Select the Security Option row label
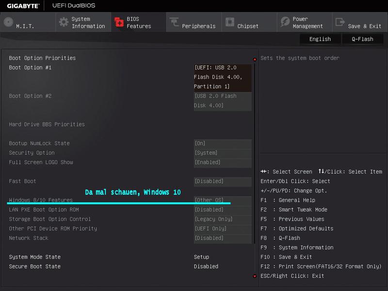 32,153
